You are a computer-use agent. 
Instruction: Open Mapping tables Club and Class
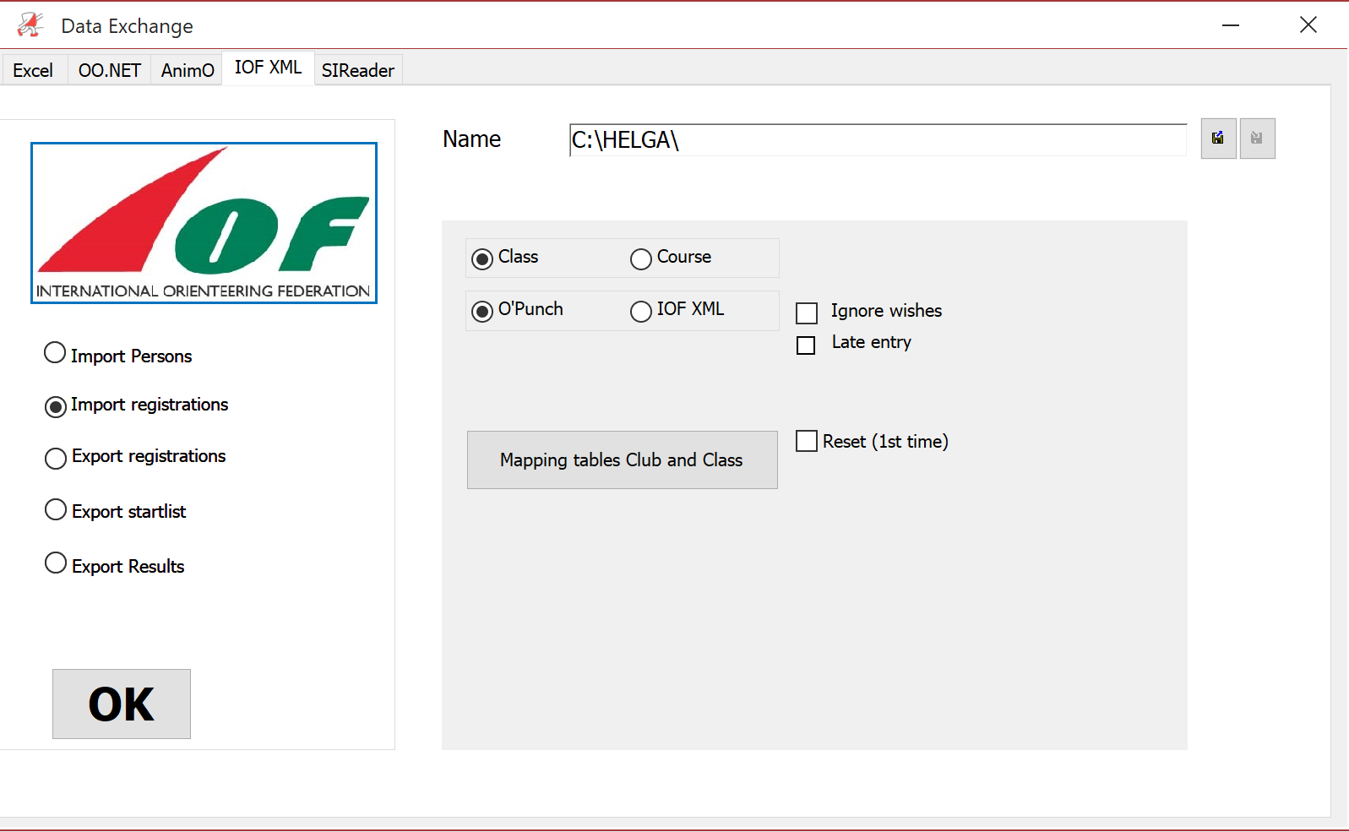click(x=623, y=460)
